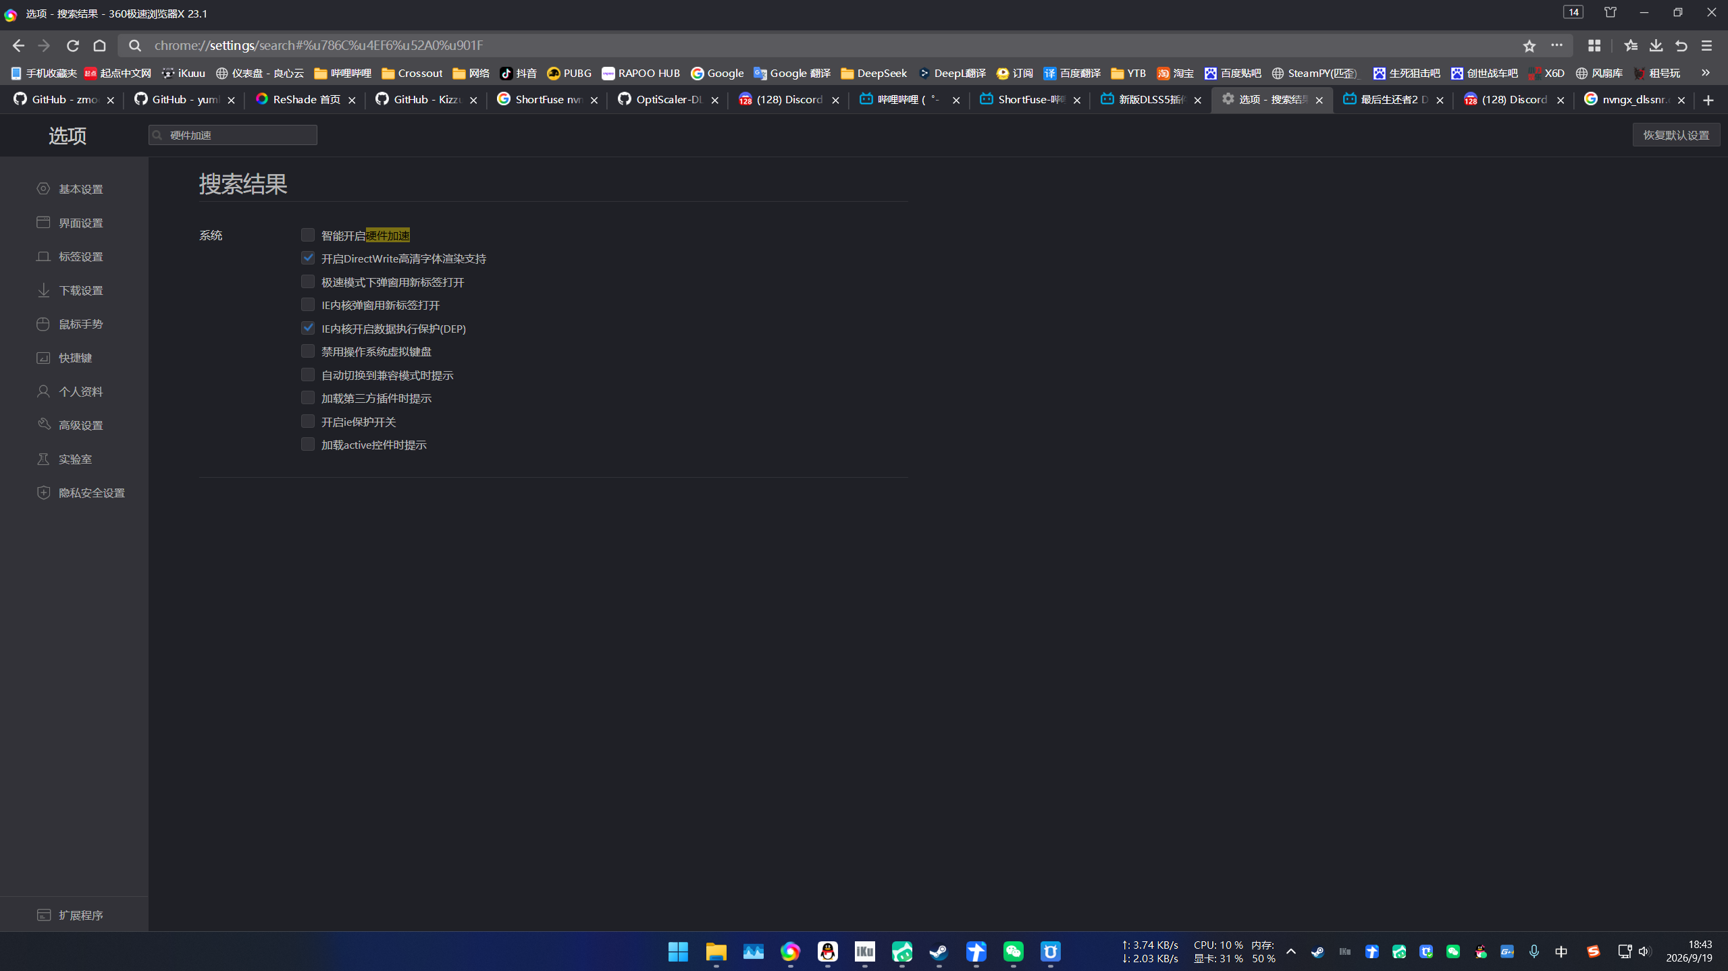
Task: Go to the browser home page
Action: tap(100, 45)
